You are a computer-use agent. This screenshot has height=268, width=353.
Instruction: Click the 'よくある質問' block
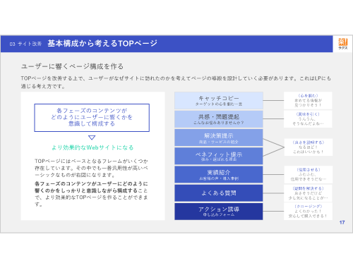(x=219, y=193)
